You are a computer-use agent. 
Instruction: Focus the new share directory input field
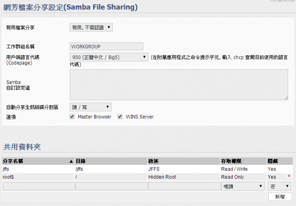pos(111,187)
